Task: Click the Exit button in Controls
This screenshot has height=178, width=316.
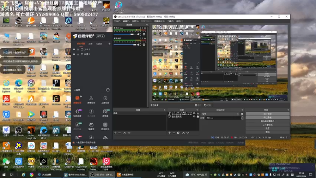Action: tap(267, 132)
